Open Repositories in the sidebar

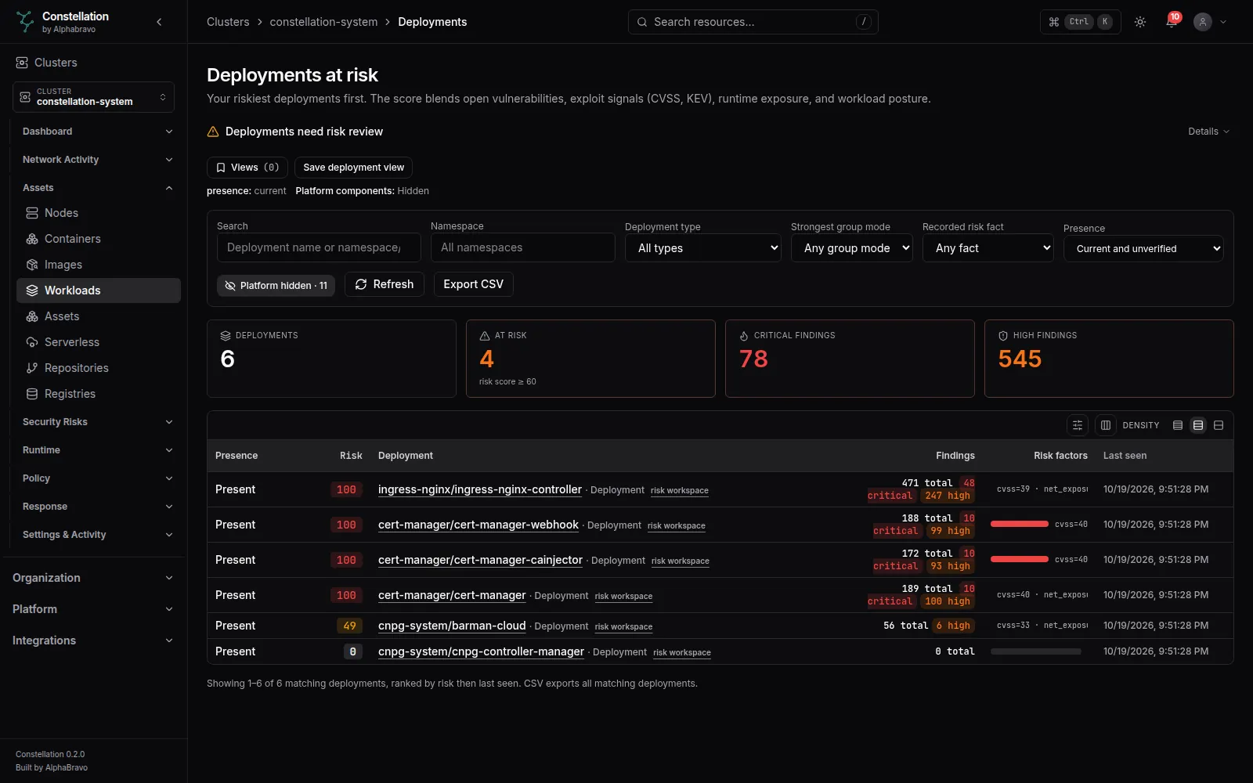tap(98, 368)
